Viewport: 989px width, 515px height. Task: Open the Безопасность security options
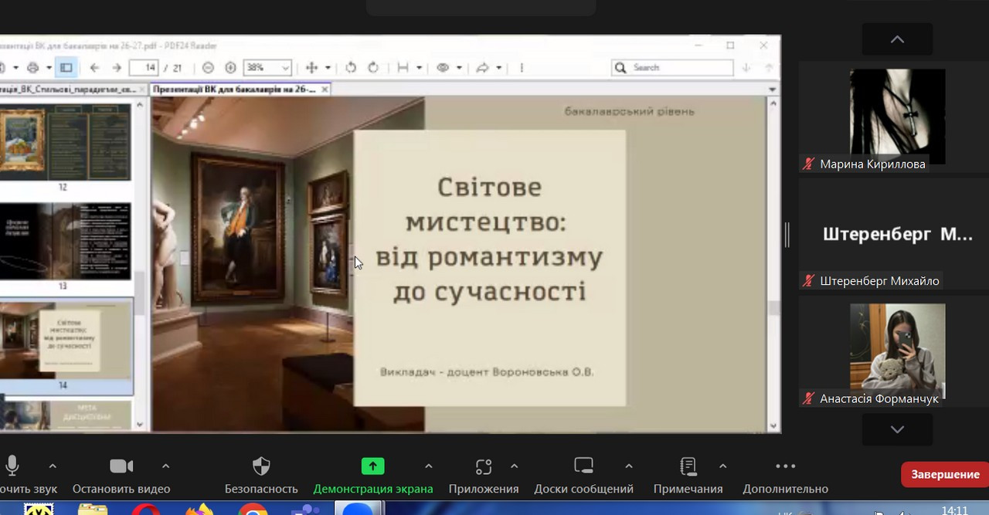click(261, 466)
